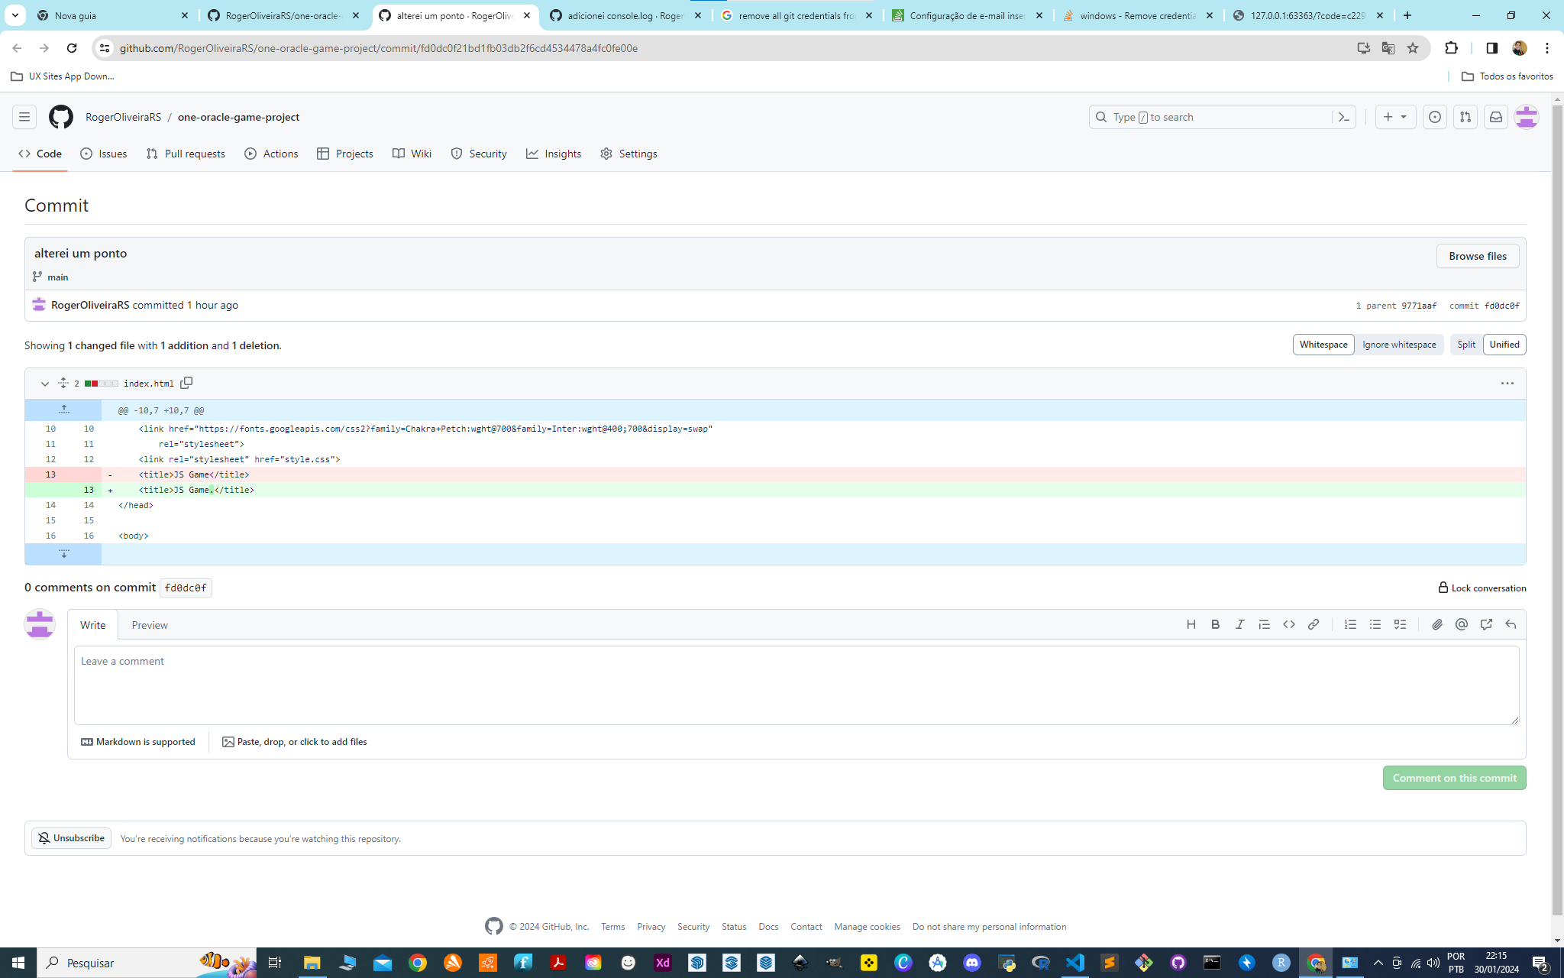Open Windows Task View in taskbar

pyautogui.click(x=275, y=963)
